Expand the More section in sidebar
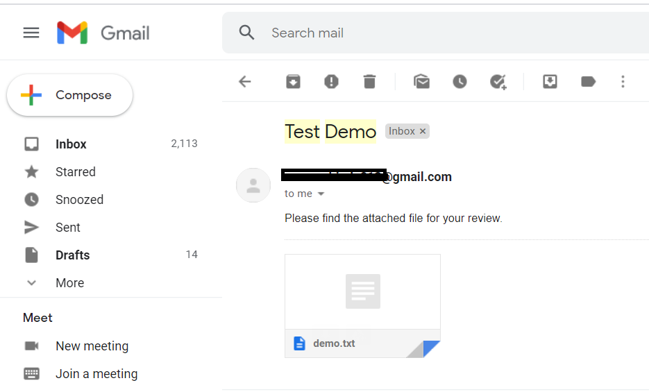Image resolution: width=649 pixels, height=392 pixels. coord(69,283)
